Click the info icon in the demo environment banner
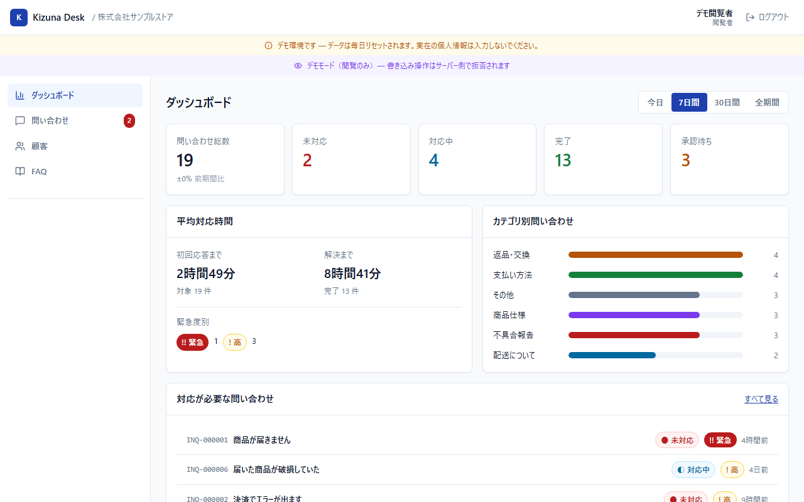 click(269, 46)
